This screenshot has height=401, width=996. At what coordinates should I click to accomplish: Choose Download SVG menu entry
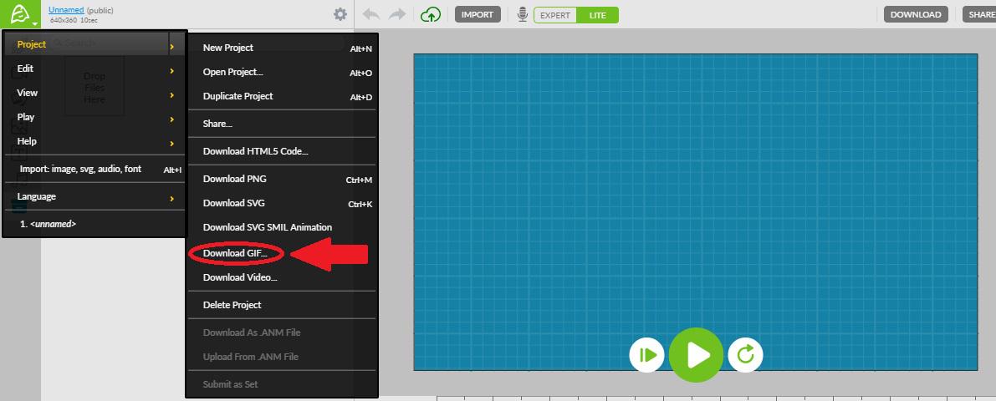click(281, 203)
